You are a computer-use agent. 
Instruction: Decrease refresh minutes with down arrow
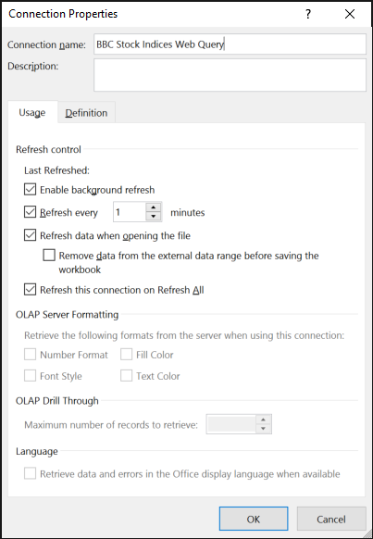tap(154, 217)
